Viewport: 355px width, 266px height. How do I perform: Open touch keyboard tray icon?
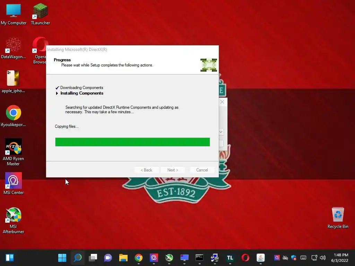pos(303,258)
